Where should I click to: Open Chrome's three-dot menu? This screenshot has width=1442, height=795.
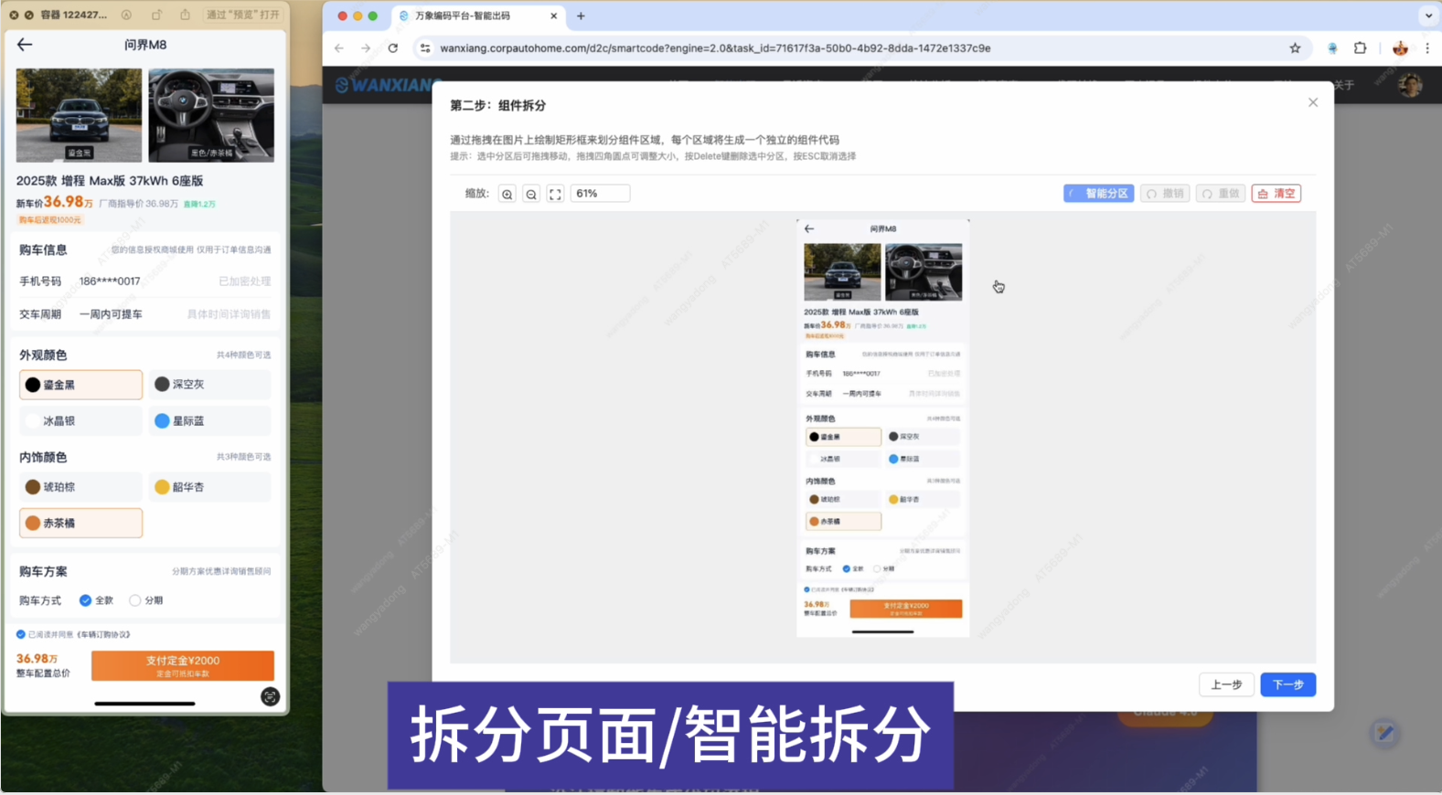tap(1427, 48)
